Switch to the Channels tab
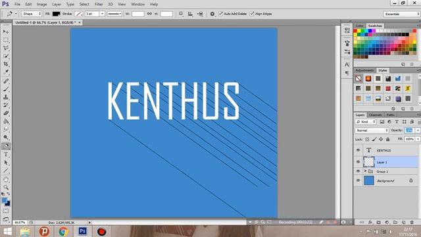 pyautogui.click(x=375, y=115)
